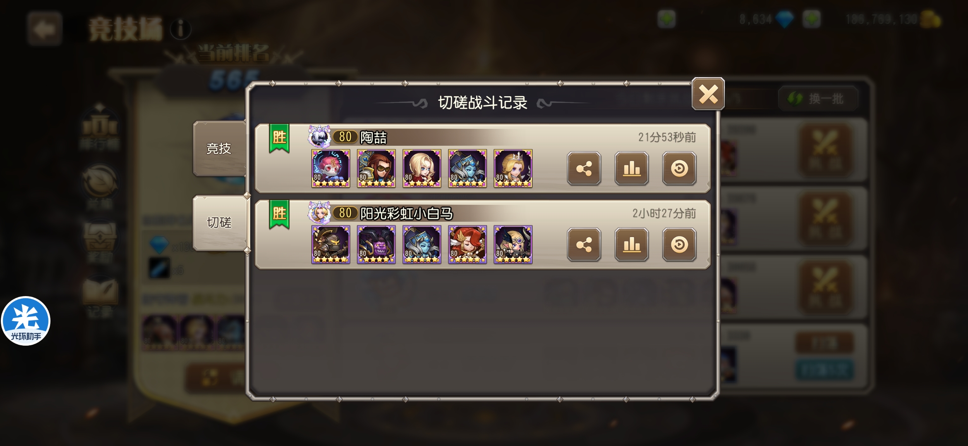The image size is (968, 446).
Task: Replay the battle against 陶喆
Action: click(x=679, y=168)
